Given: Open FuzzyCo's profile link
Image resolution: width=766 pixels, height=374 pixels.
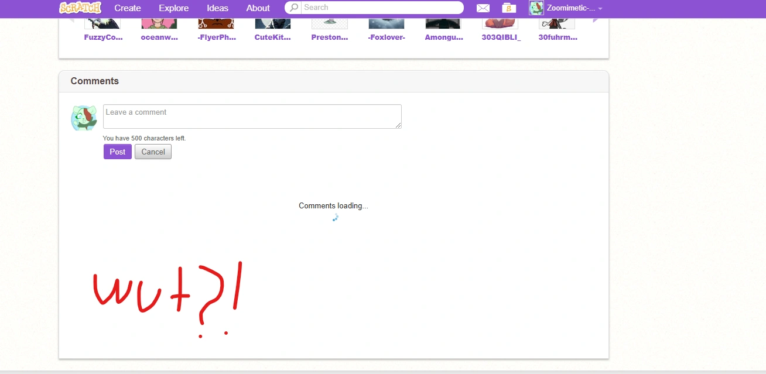Looking at the screenshot, I should 102,37.
